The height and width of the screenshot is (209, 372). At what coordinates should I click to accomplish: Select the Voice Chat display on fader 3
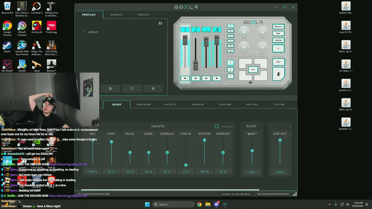tap(206, 29)
